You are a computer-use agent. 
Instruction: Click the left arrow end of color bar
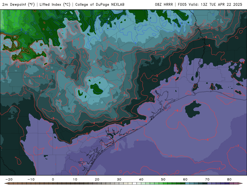pyautogui.click(x=6, y=183)
